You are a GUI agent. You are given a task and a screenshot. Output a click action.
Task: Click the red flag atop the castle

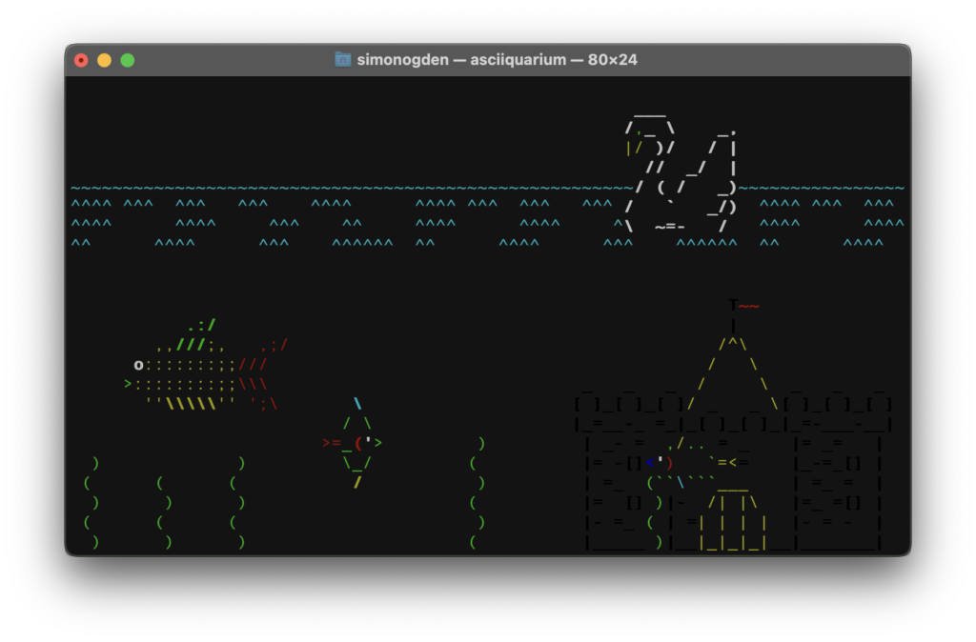pyautogui.click(x=749, y=306)
